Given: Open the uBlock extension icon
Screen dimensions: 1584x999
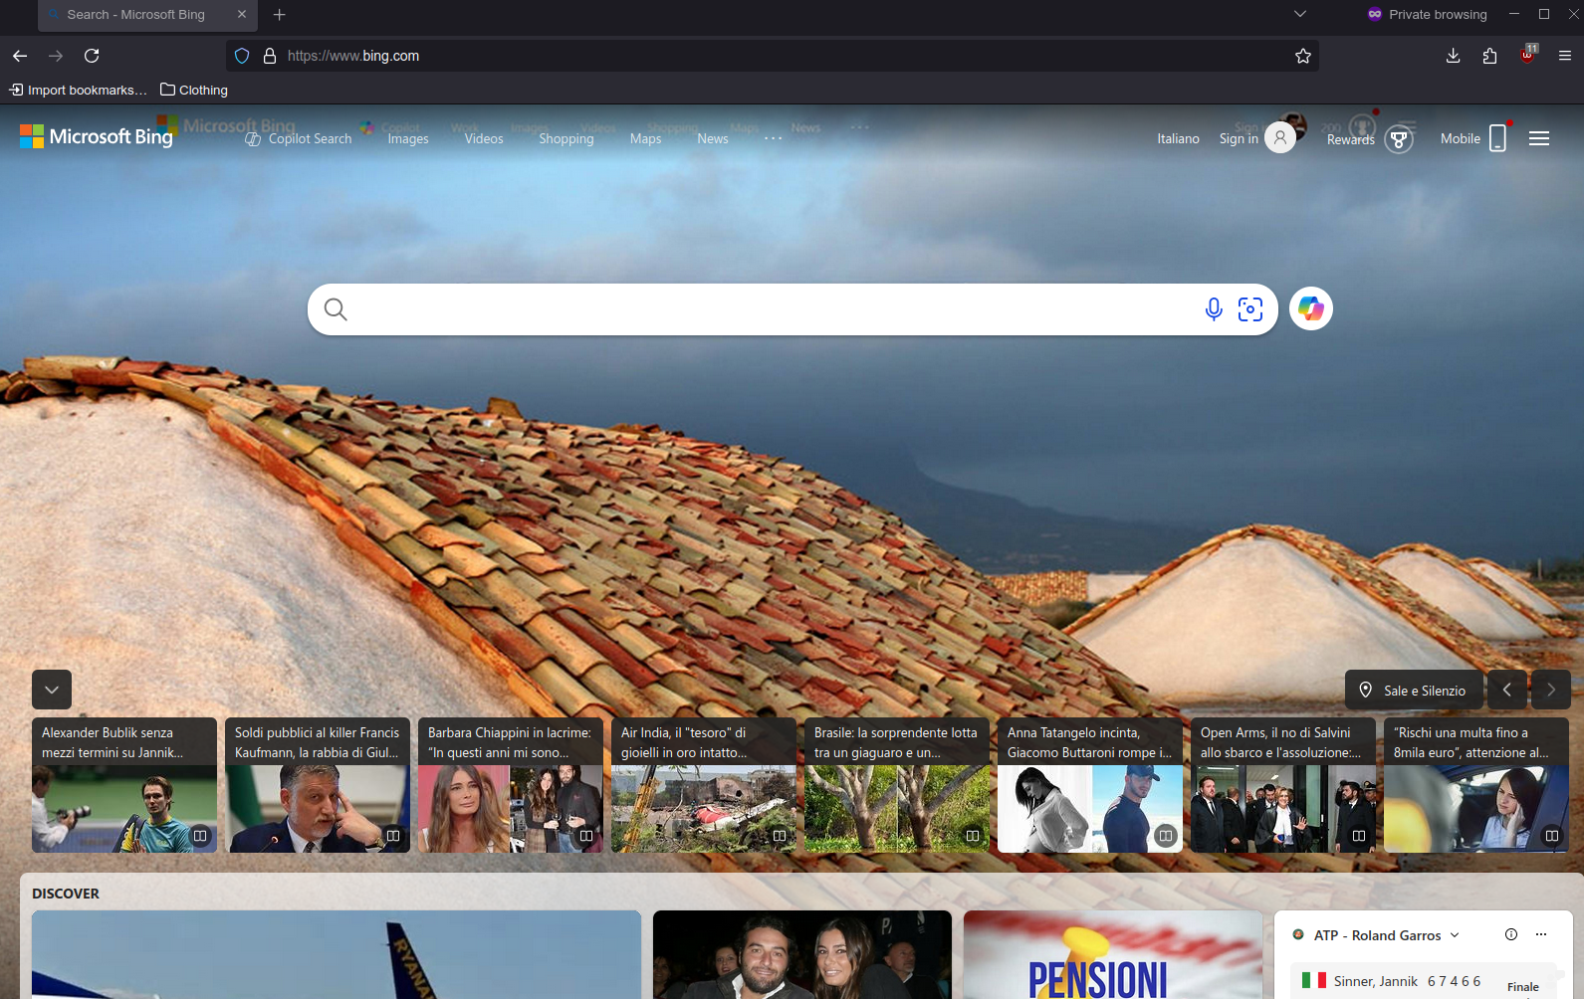Looking at the screenshot, I should tap(1527, 55).
